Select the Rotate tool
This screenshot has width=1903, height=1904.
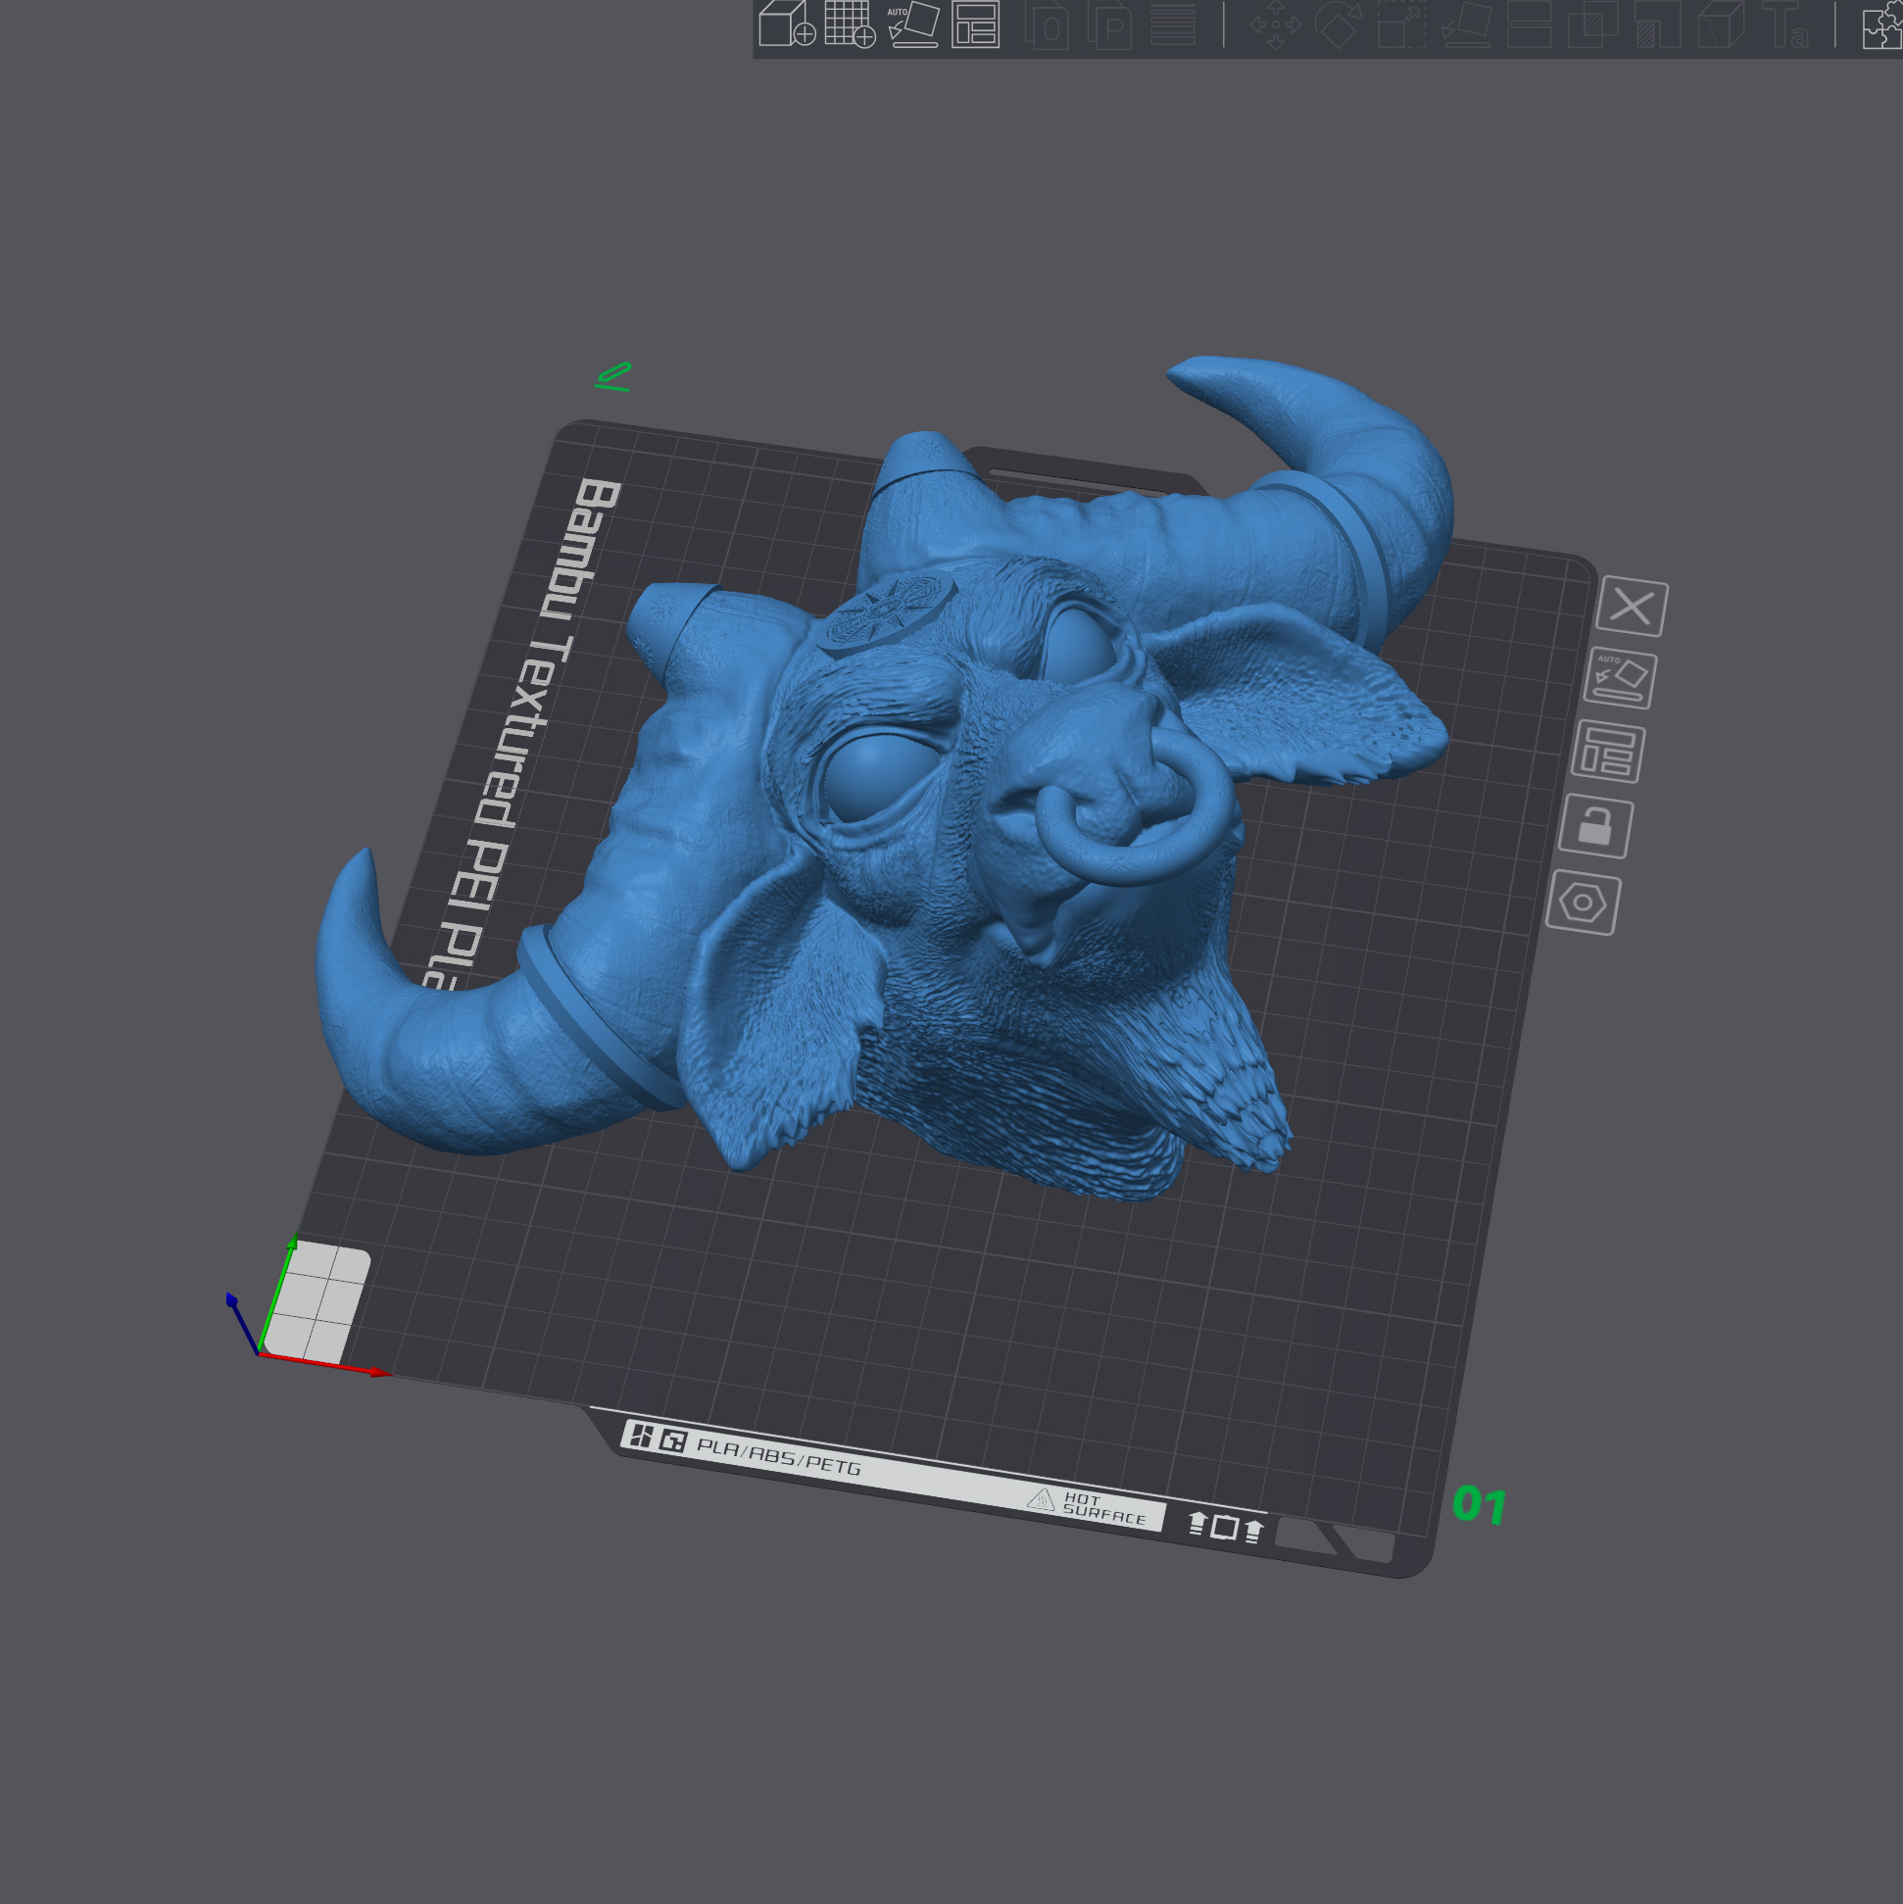coord(1339,24)
